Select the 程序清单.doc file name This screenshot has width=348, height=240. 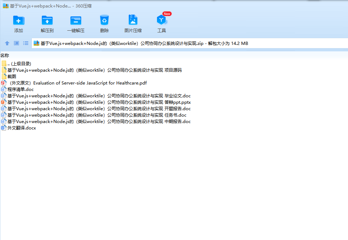coord(21,90)
